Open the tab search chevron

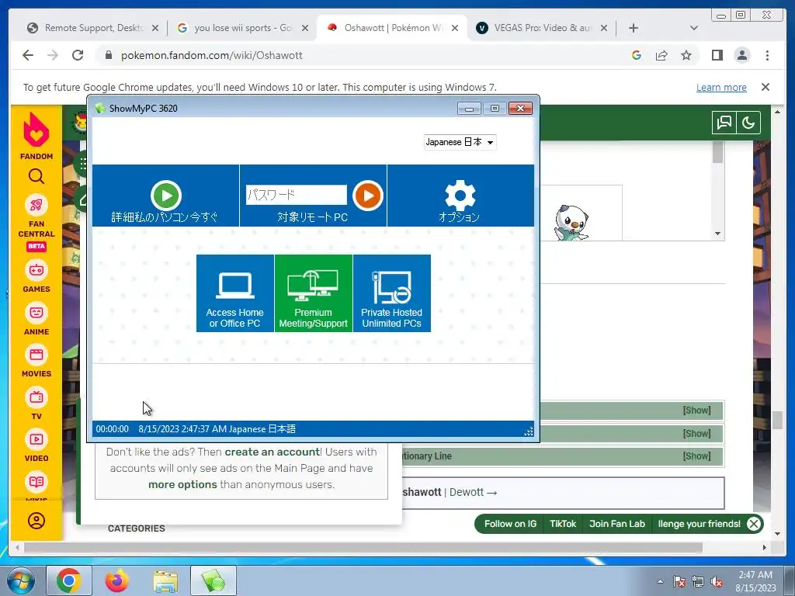(694, 28)
